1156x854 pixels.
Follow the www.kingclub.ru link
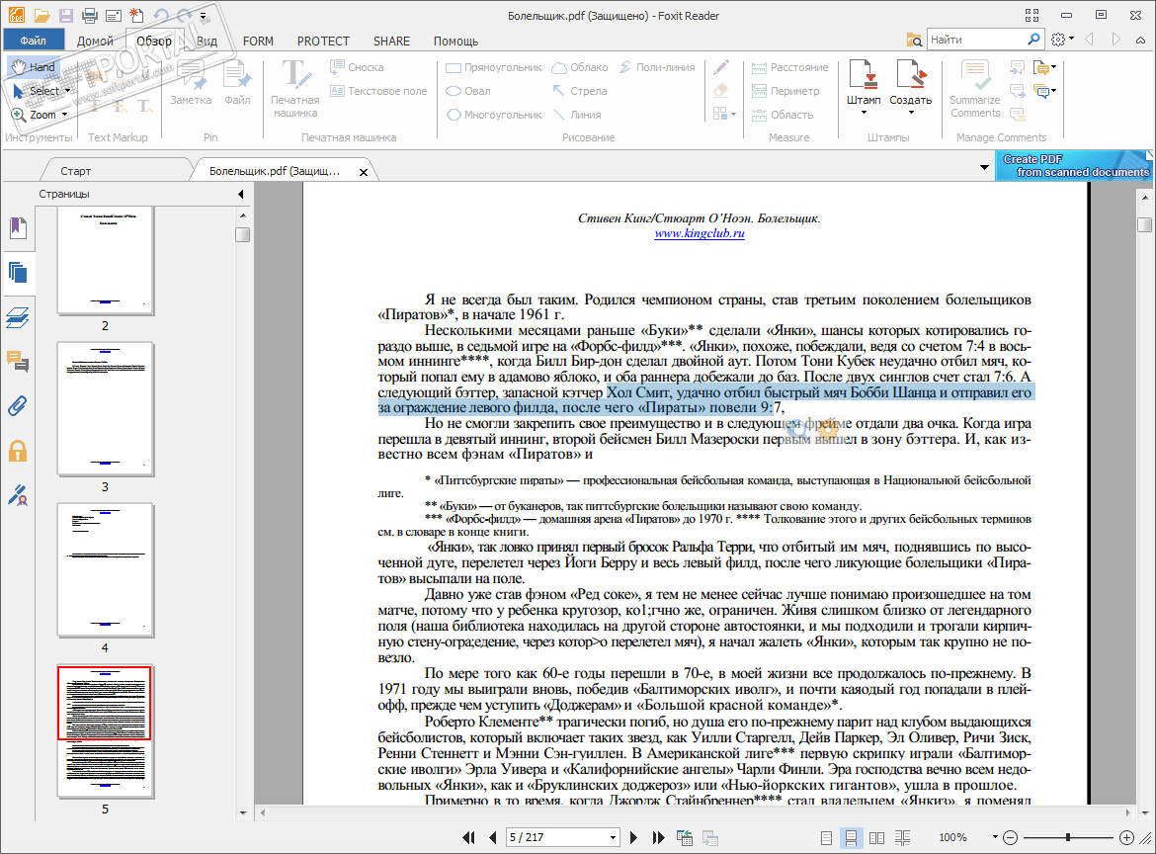[699, 233]
